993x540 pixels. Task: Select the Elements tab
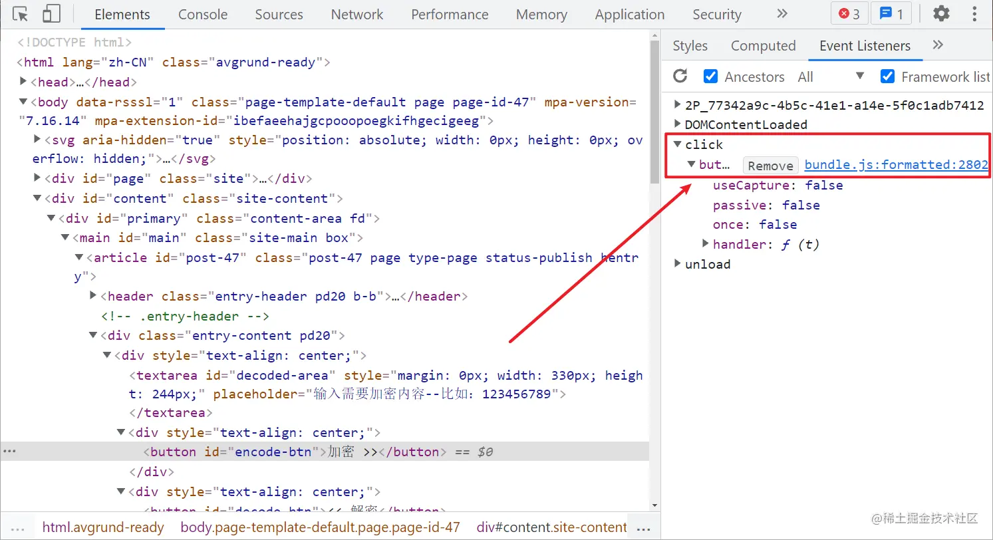coord(122,14)
